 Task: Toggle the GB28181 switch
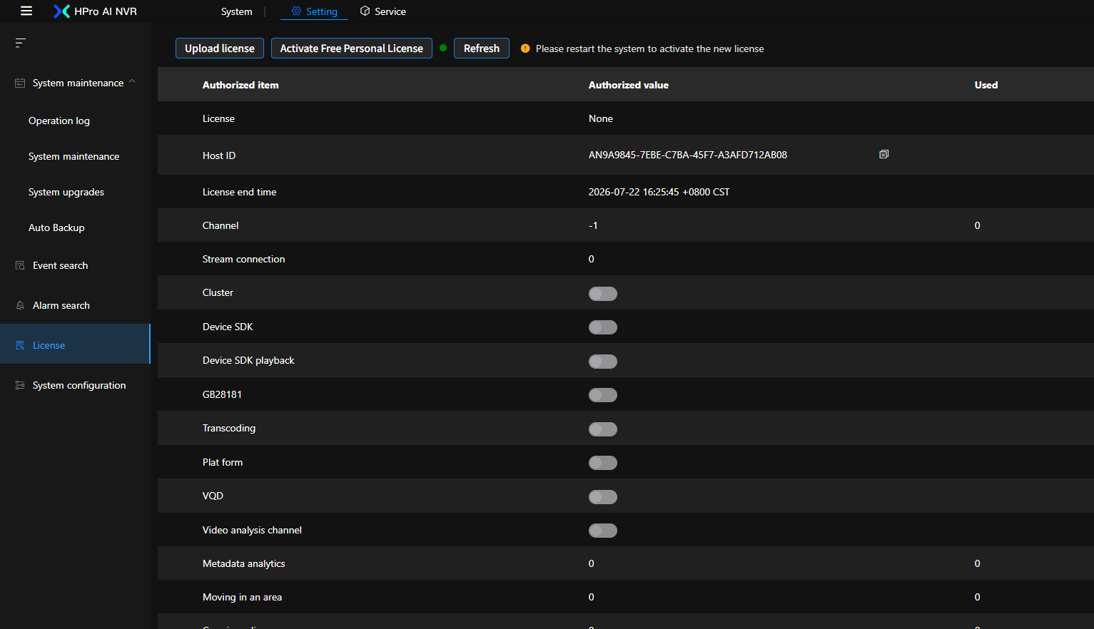603,395
